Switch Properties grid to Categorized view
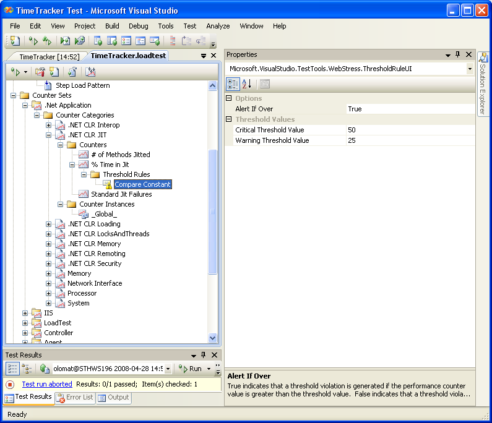Screen dimensions: 492x423 click(x=233, y=84)
